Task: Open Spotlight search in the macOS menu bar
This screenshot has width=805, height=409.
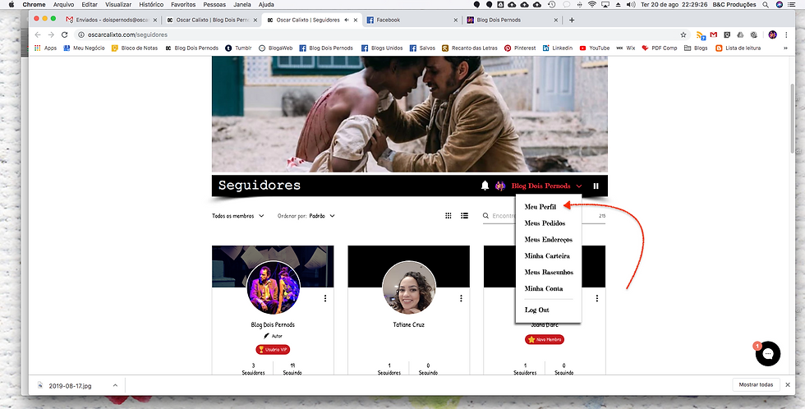Action: (766, 5)
